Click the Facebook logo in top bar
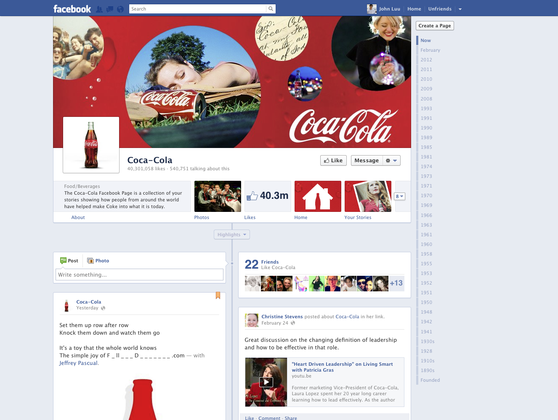The image size is (558, 420). point(72,9)
